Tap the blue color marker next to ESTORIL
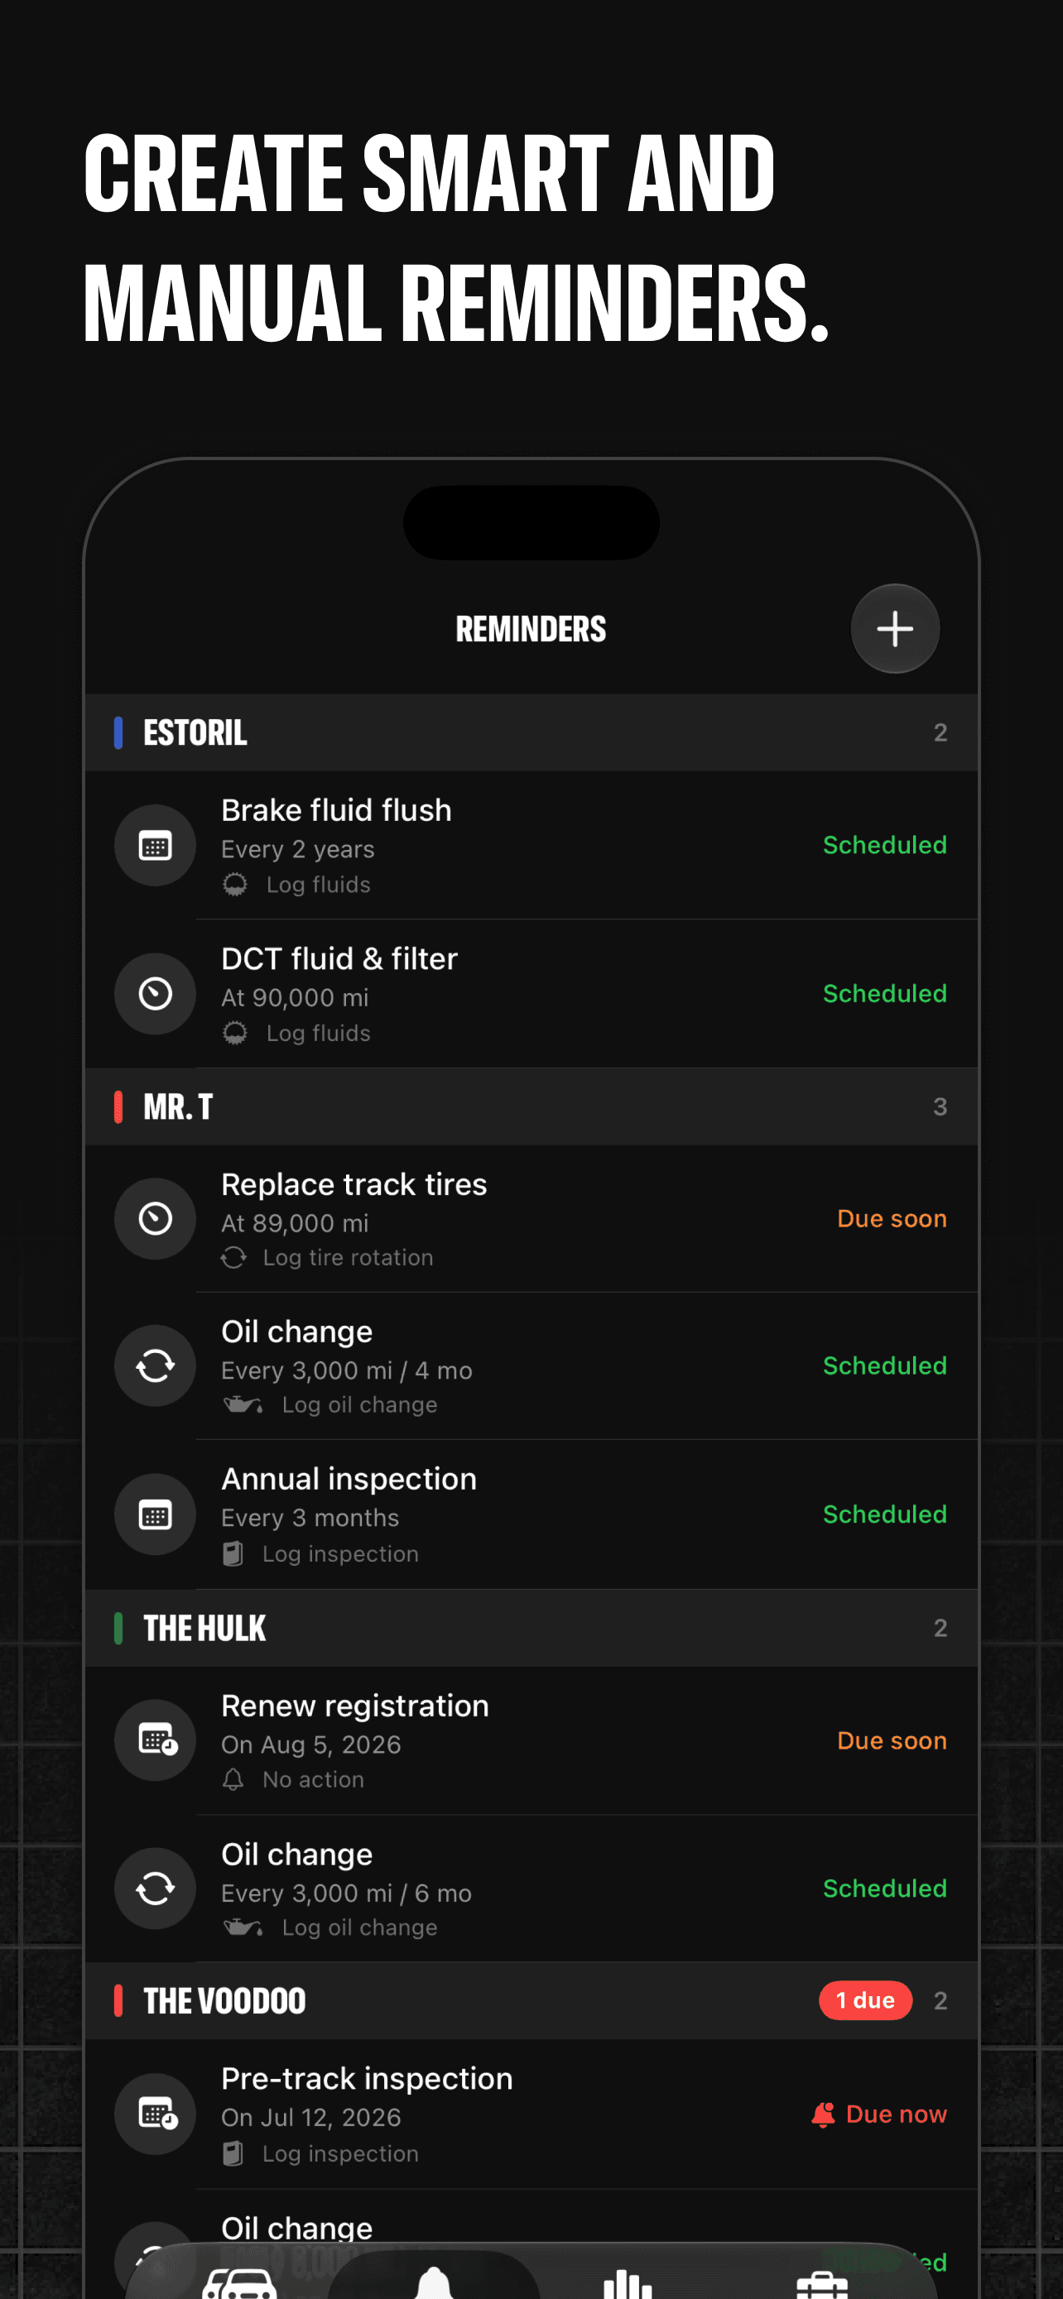This screenshot has width=1063, height=2299. 118,732
